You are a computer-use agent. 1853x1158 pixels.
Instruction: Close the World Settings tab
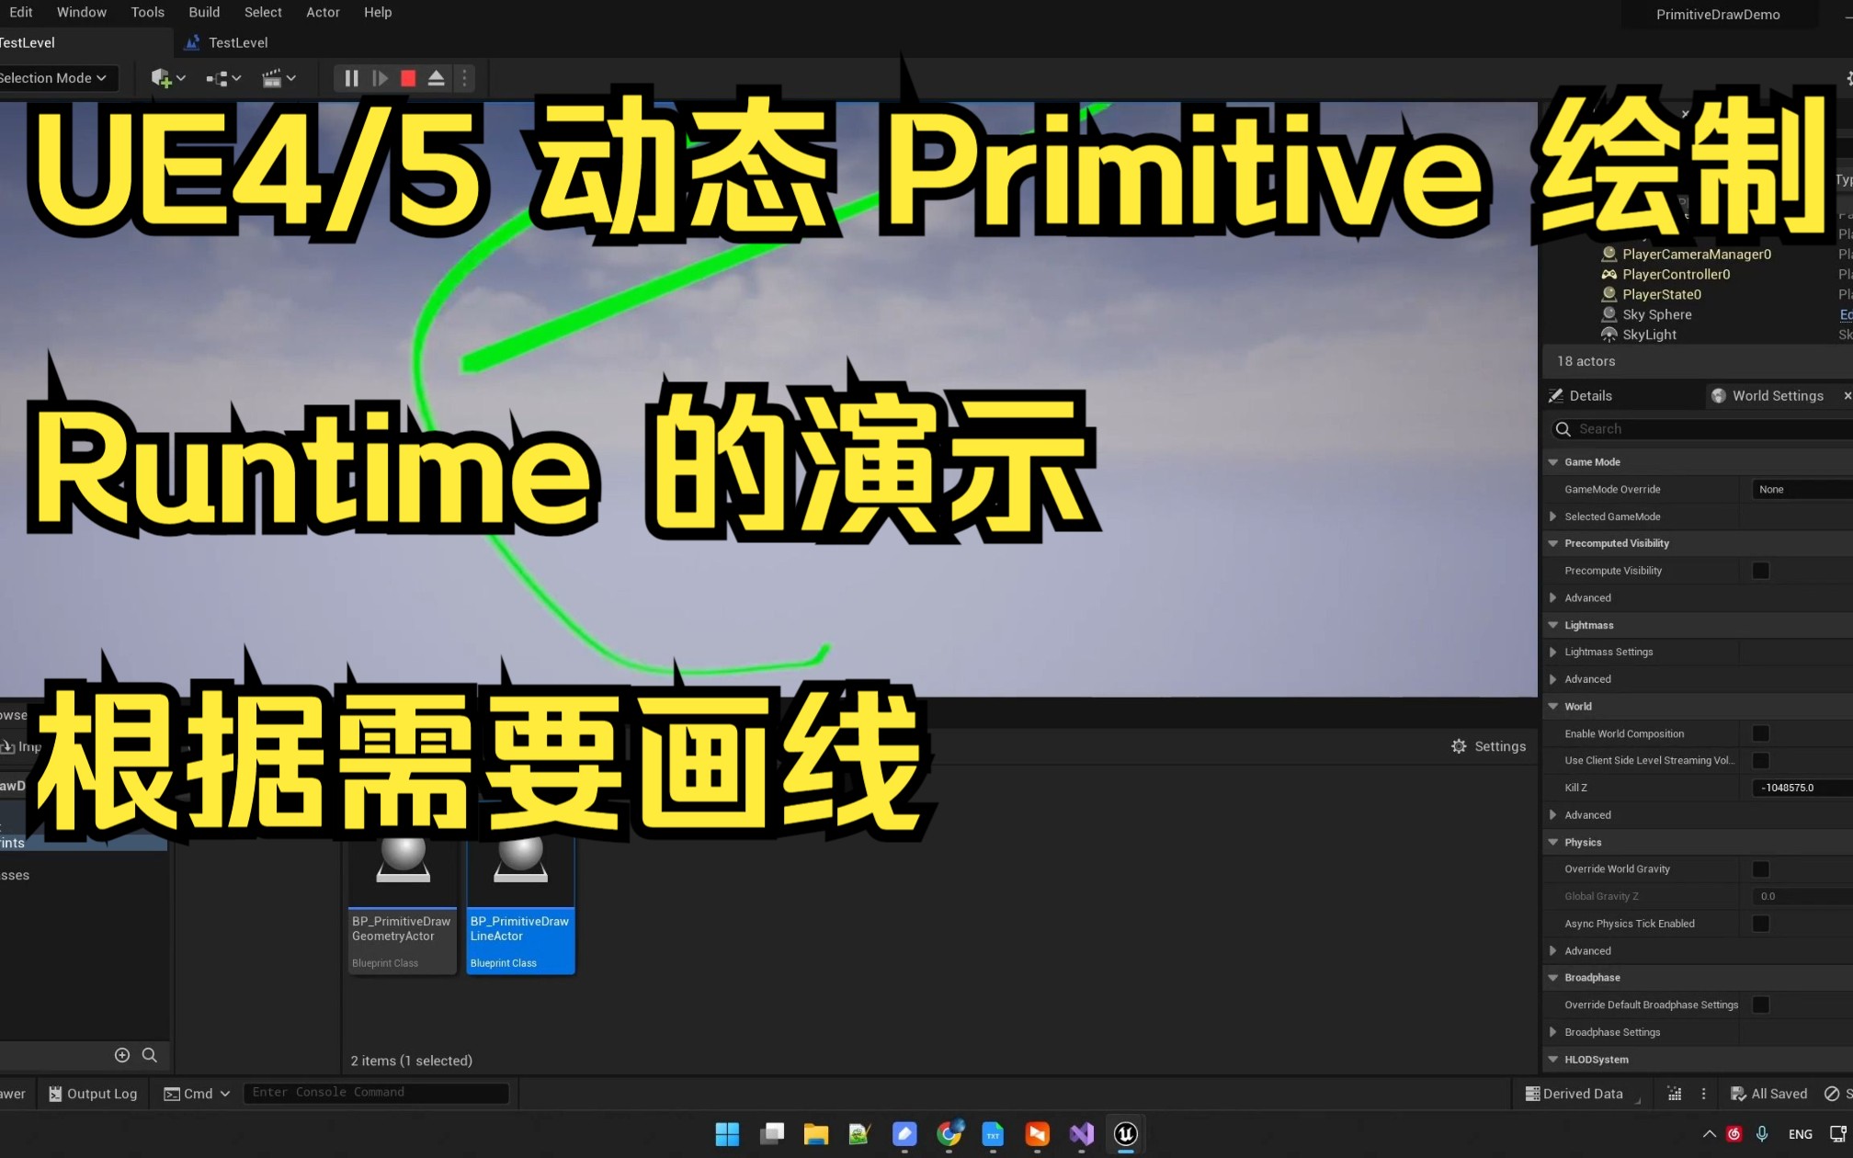coord(1847,395)
